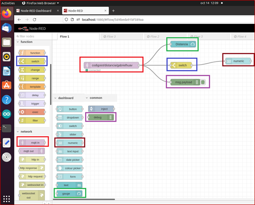Select the numeric node on the canvas
Image resolution: width=255 pixels, height=205 pixels.
[238, 61]
